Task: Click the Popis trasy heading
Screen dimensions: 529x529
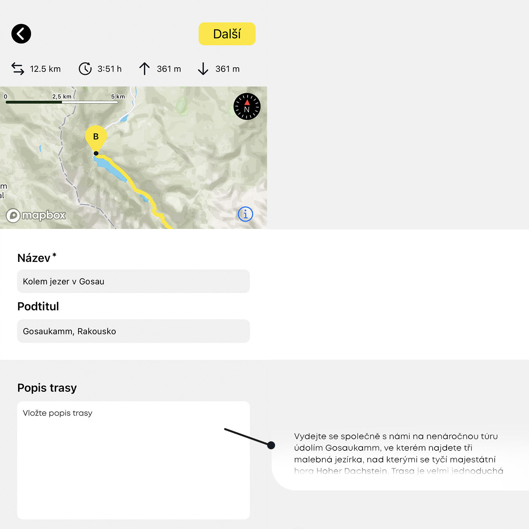Action: coord(47,388)
